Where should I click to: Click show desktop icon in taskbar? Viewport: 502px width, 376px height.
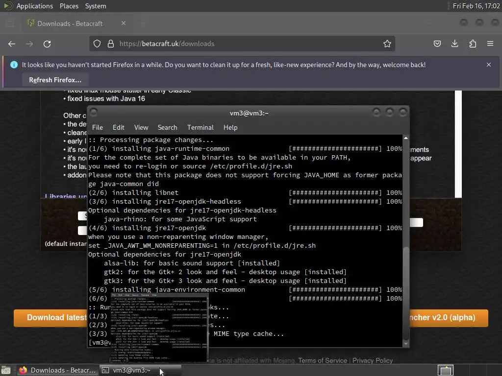(6, 371)
